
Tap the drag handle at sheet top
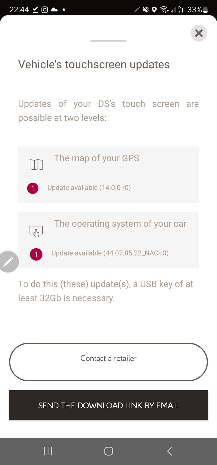tap(109, 41)
